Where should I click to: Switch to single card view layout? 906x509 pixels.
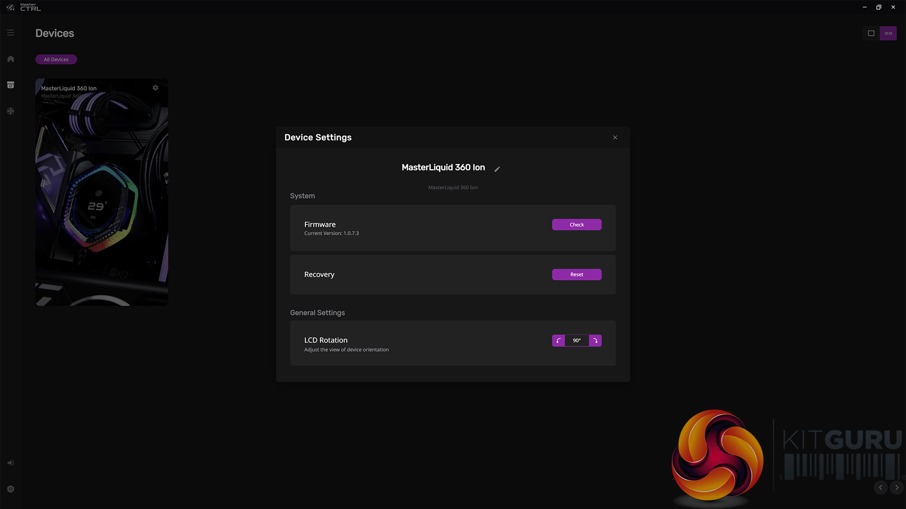click(x=871, y=33)
